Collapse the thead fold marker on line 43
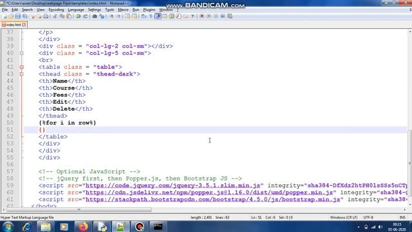412x232 pixels. [x=22, y=74]
